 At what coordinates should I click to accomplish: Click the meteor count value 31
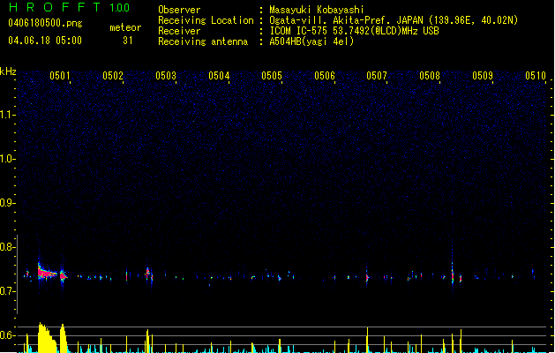click(x=128, y=41)
